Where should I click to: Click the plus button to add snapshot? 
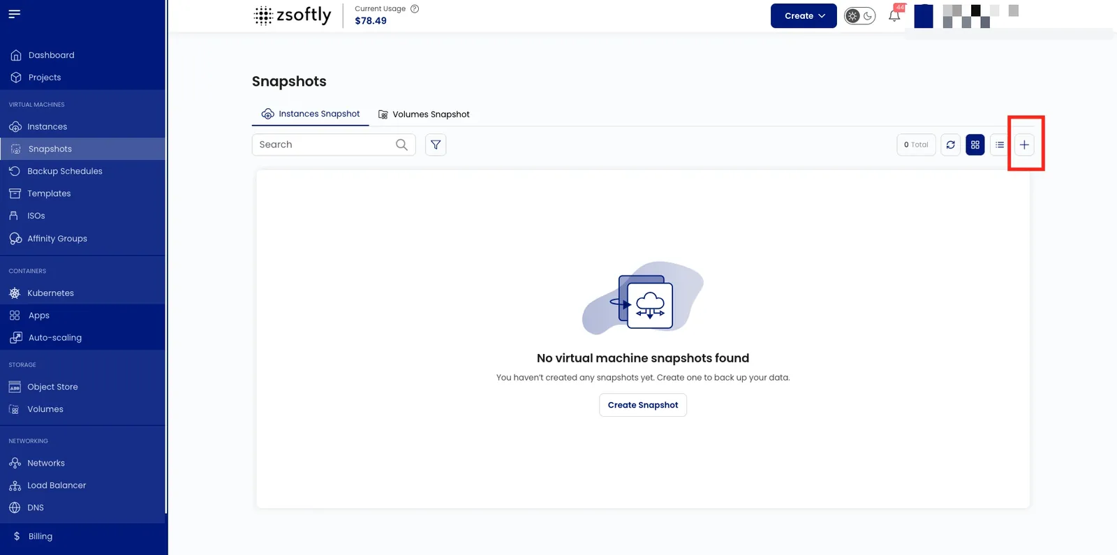[1024, 145]
